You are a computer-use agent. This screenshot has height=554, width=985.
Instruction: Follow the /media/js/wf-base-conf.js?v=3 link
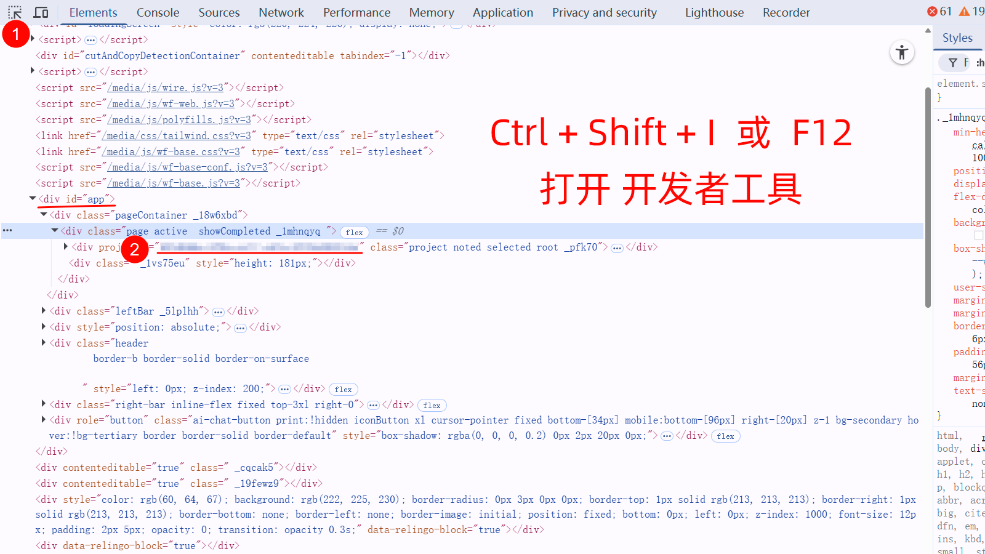[188, 167]
